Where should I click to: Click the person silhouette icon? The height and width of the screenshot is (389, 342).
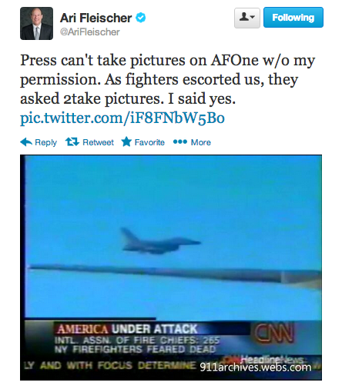(x=244, y=17)
